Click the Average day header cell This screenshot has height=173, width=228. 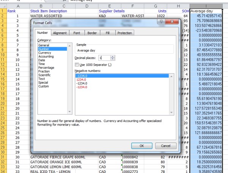(x=206, y=11)
